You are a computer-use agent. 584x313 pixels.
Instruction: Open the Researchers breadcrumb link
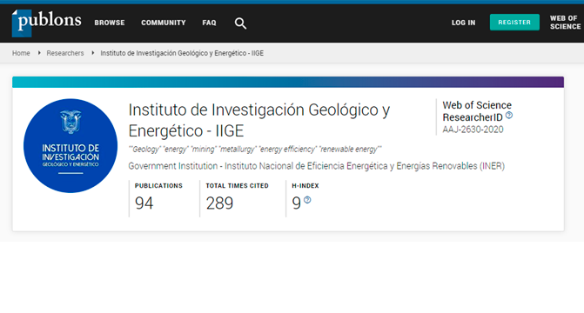(65, 53)
